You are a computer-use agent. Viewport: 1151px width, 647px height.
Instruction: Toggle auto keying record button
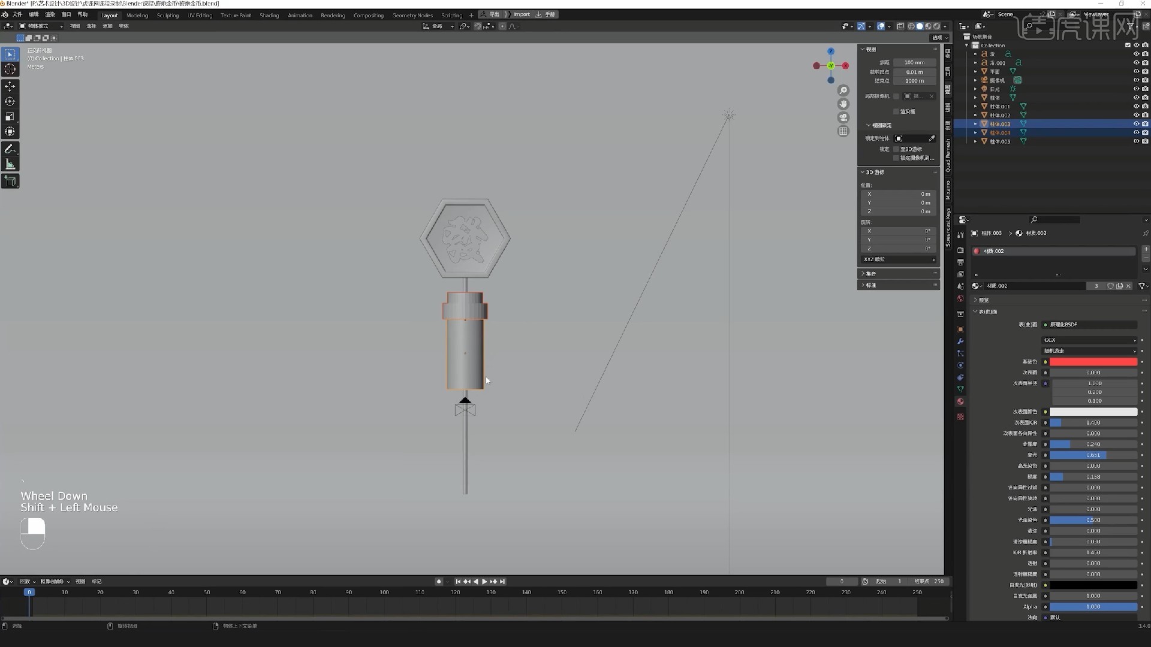click(x=439, y=582)
